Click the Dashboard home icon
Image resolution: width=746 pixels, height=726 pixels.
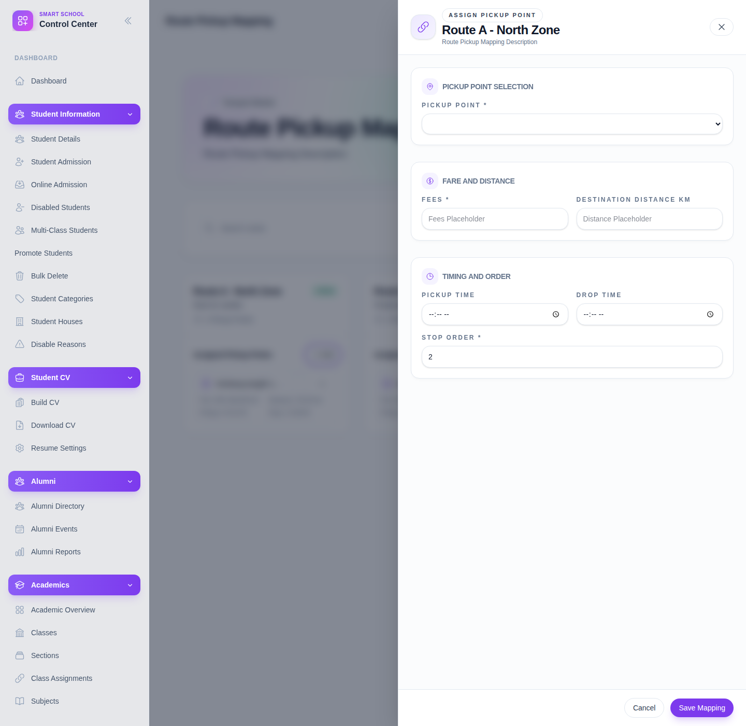(20, 81)
